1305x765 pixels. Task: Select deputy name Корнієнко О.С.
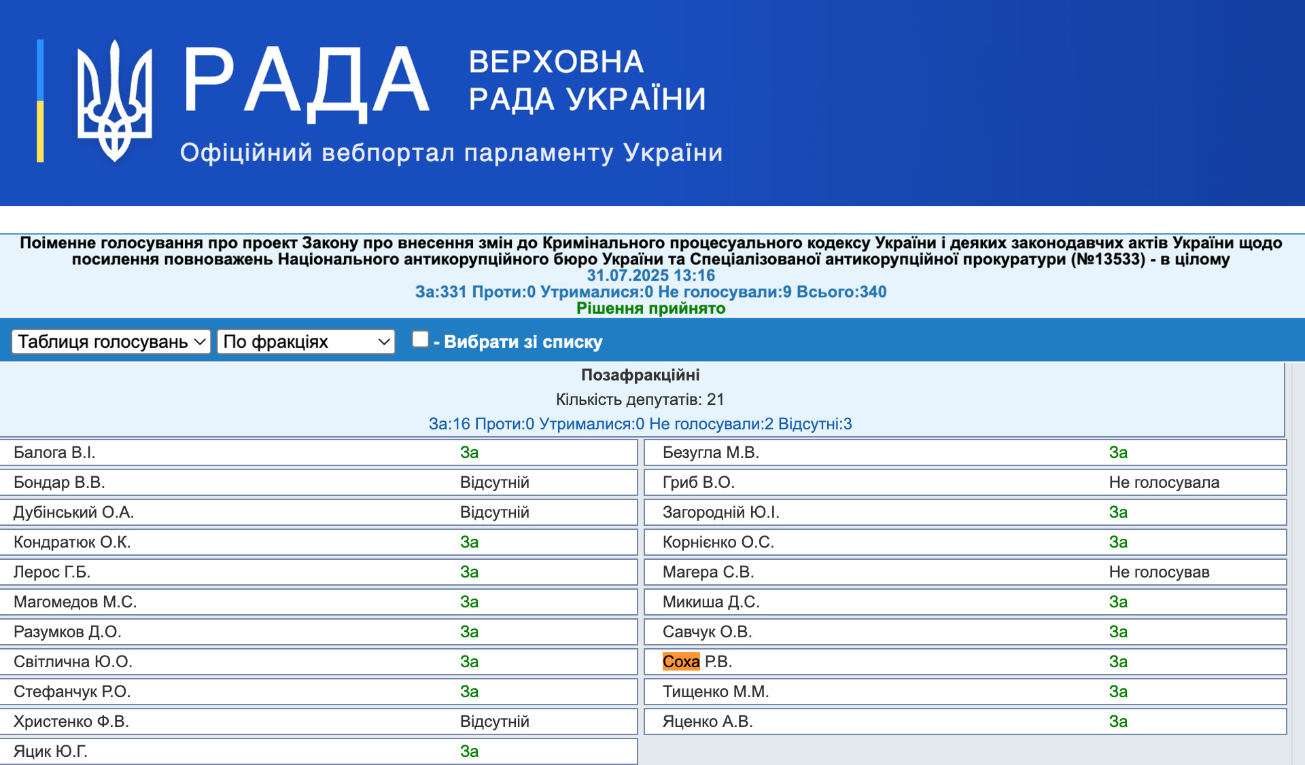[x=718, y=542]
